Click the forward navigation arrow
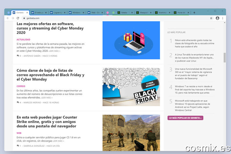Image resolution: width=231 pixels, height=154 pixels. 13,18
